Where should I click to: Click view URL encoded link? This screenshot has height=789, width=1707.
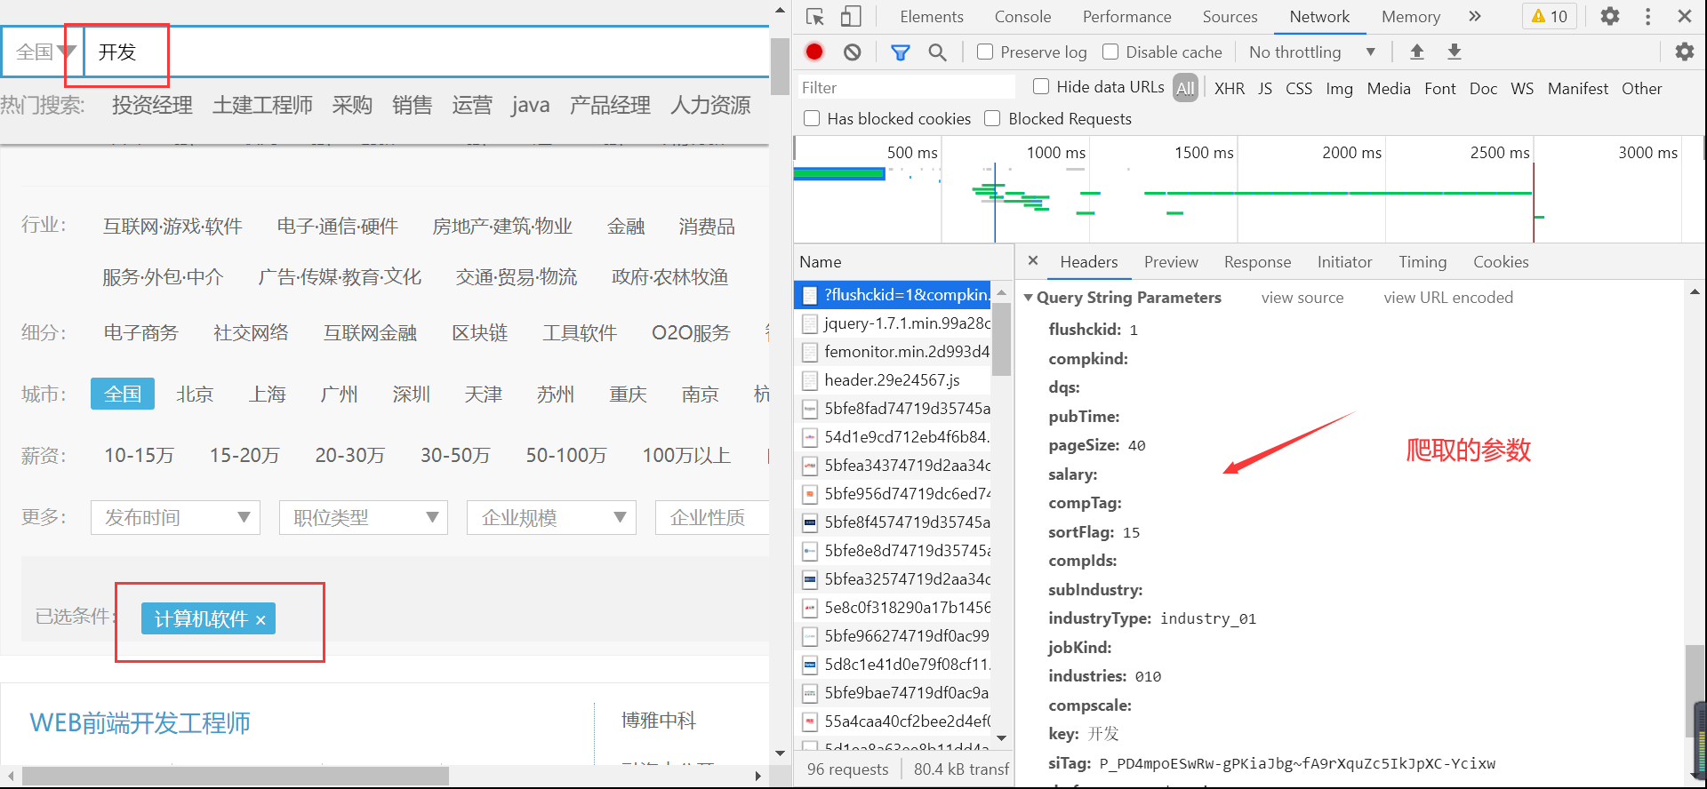[1448, 298]
